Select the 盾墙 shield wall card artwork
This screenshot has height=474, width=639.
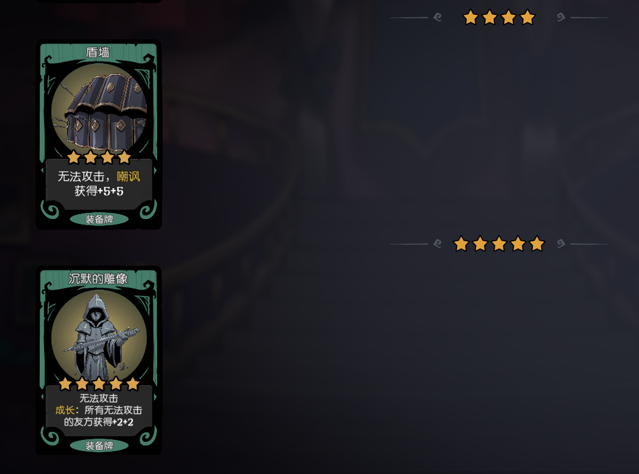99,111
